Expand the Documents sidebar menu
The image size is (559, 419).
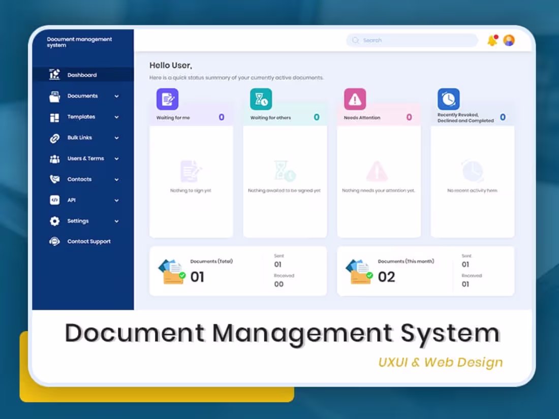(116, 96)
